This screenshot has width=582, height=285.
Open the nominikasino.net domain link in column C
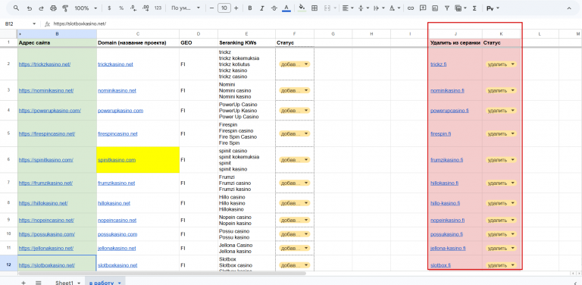[x=117, y=90]
